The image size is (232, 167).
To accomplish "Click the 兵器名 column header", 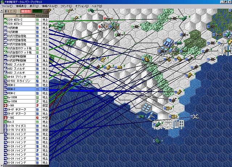I will [x=18, y=16].
